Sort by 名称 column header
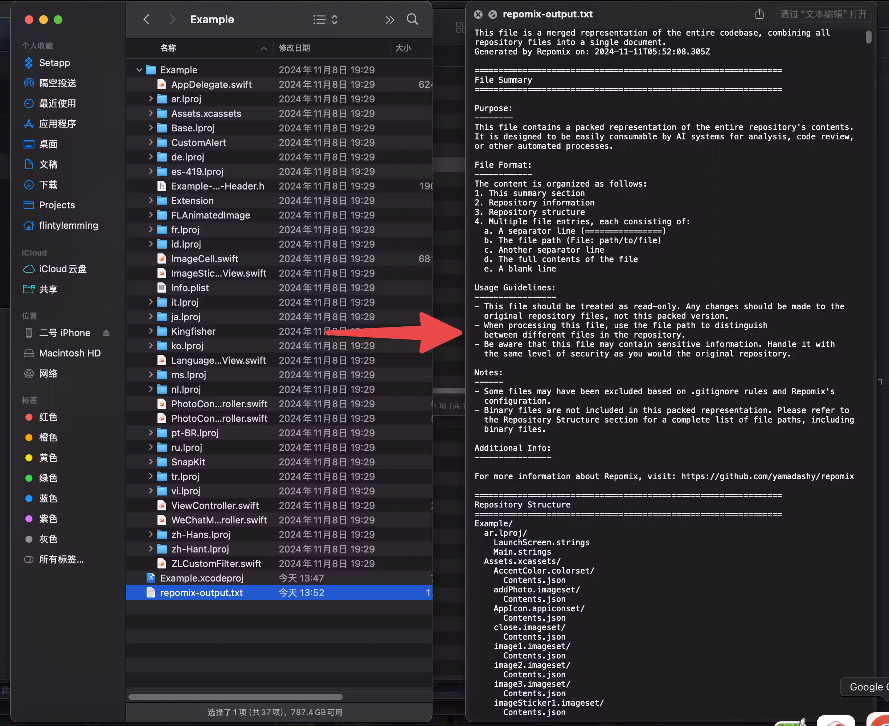Screen dimensions: 889x726 [x=168, y=48]
